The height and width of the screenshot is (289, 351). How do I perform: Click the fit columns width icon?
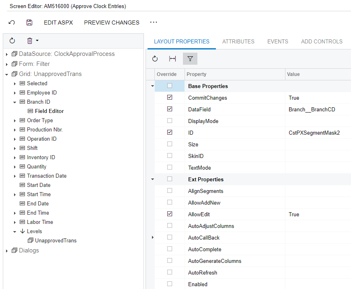[172, 59]
